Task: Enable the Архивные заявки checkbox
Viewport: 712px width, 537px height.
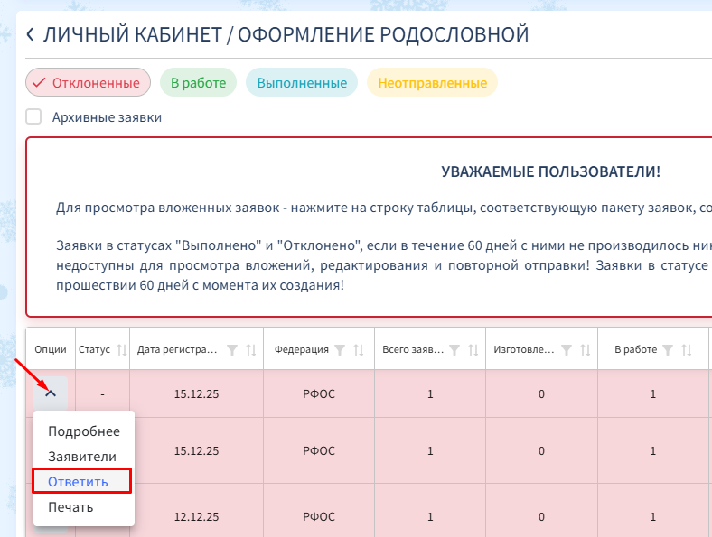Action: (33, 116)
